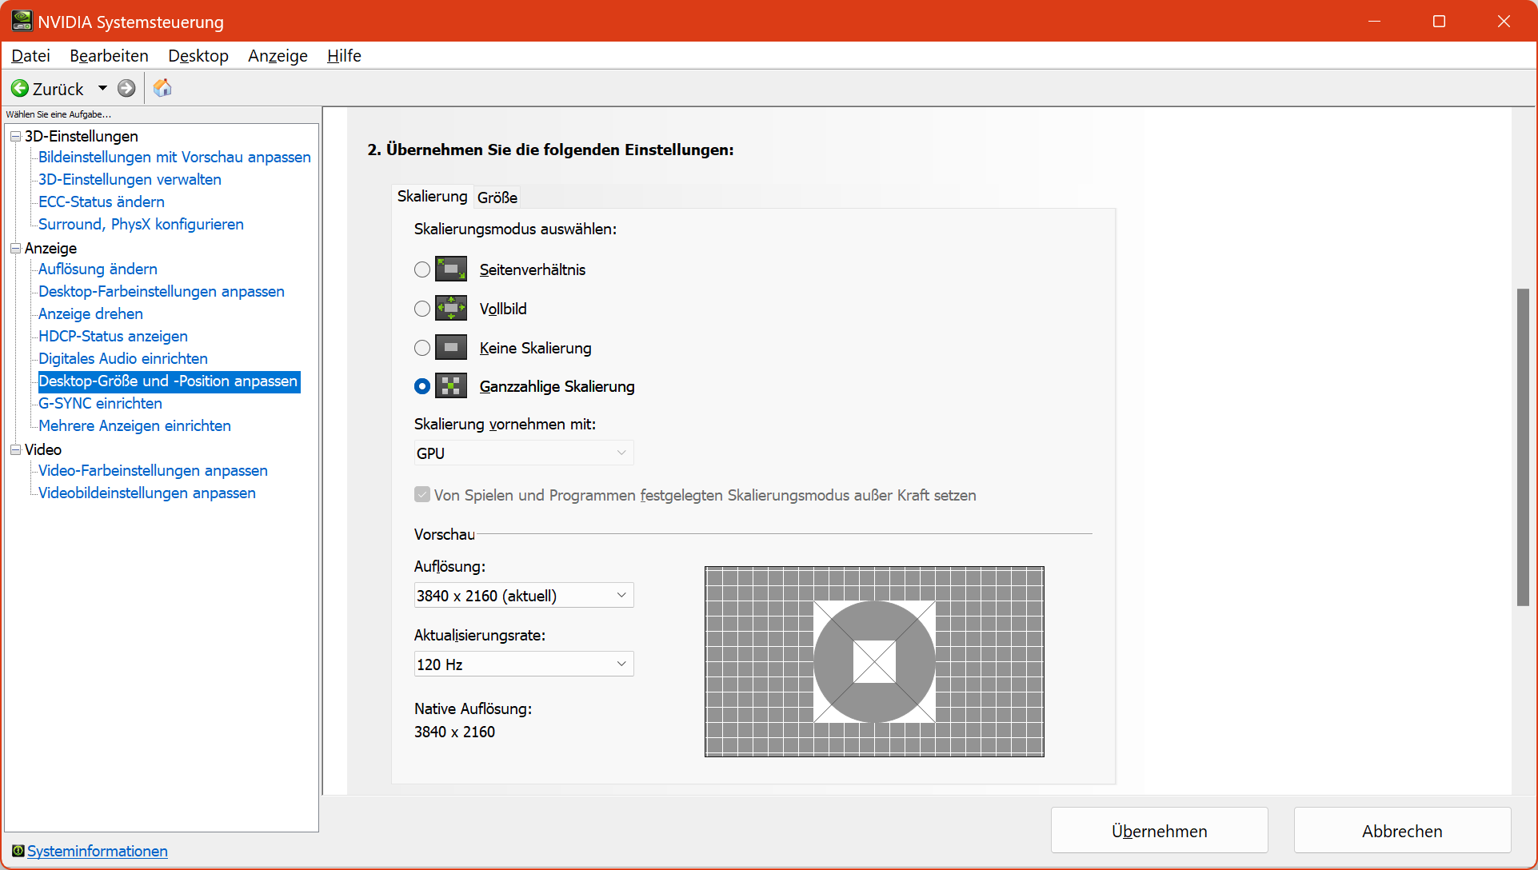Click the green Zurück back arrow icon
Viewport: 1538px width, 870px height.
pyautogui.click(x=20, y=88)
